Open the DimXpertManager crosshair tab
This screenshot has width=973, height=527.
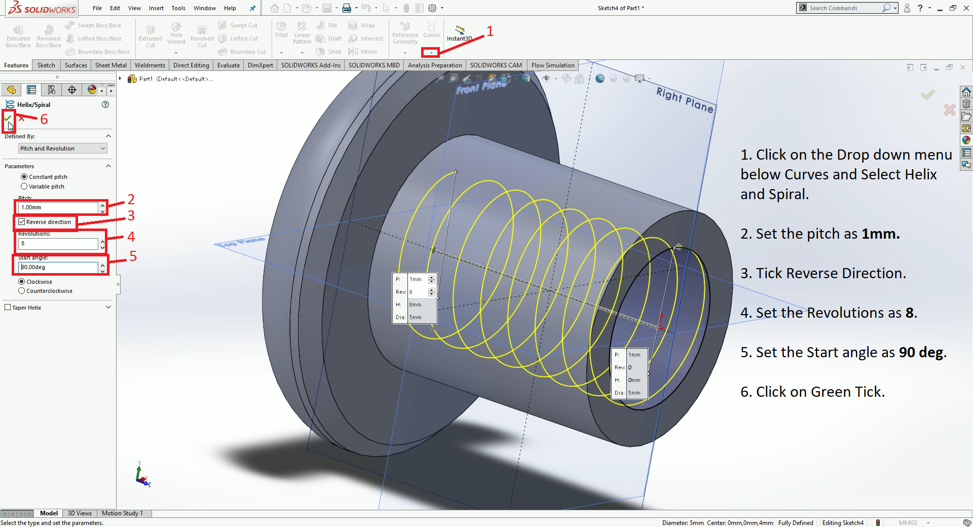[72, 90]
